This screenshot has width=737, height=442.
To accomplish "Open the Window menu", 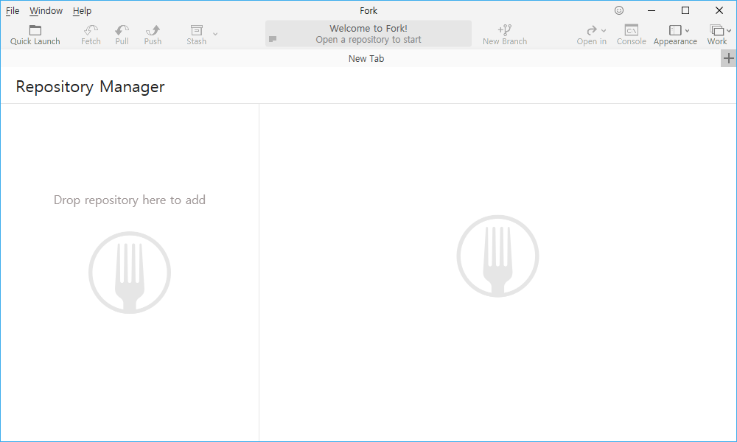I will pos(46,11).
